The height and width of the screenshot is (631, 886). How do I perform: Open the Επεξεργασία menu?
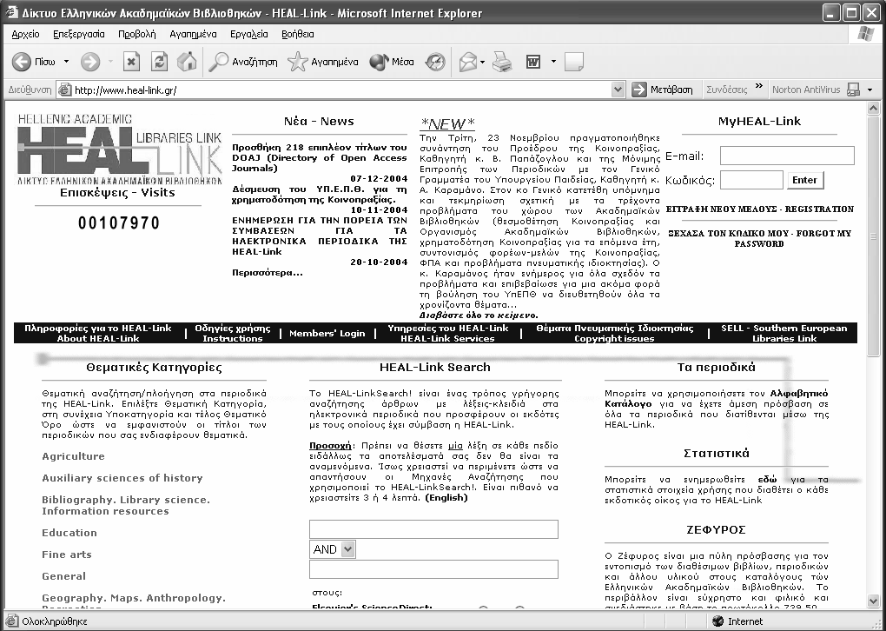tap(78, 34)
